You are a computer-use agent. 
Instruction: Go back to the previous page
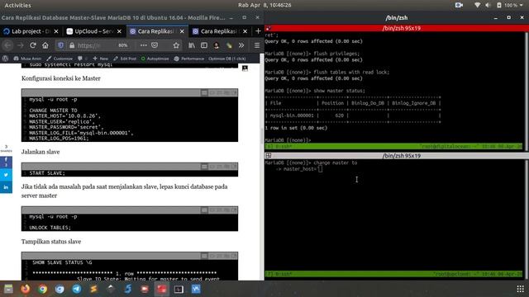[x=7, y=45]
